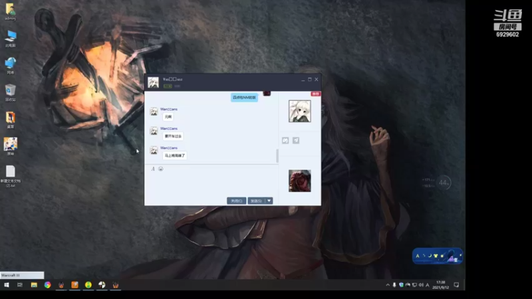The width and height of the screenshot is (532, 299).
Task: Open the Network desktop icon
Action: pos(11,66)
